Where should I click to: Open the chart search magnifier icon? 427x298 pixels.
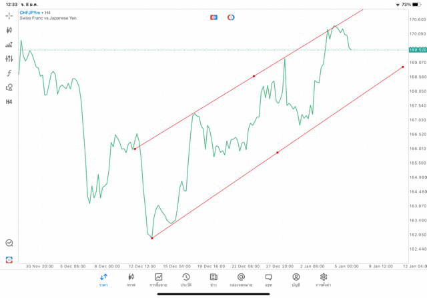coord(9,243)
